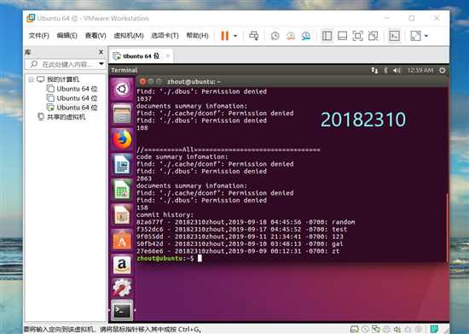Maximize the zhout@ubuntu terminal window

(x=159, y=81)
